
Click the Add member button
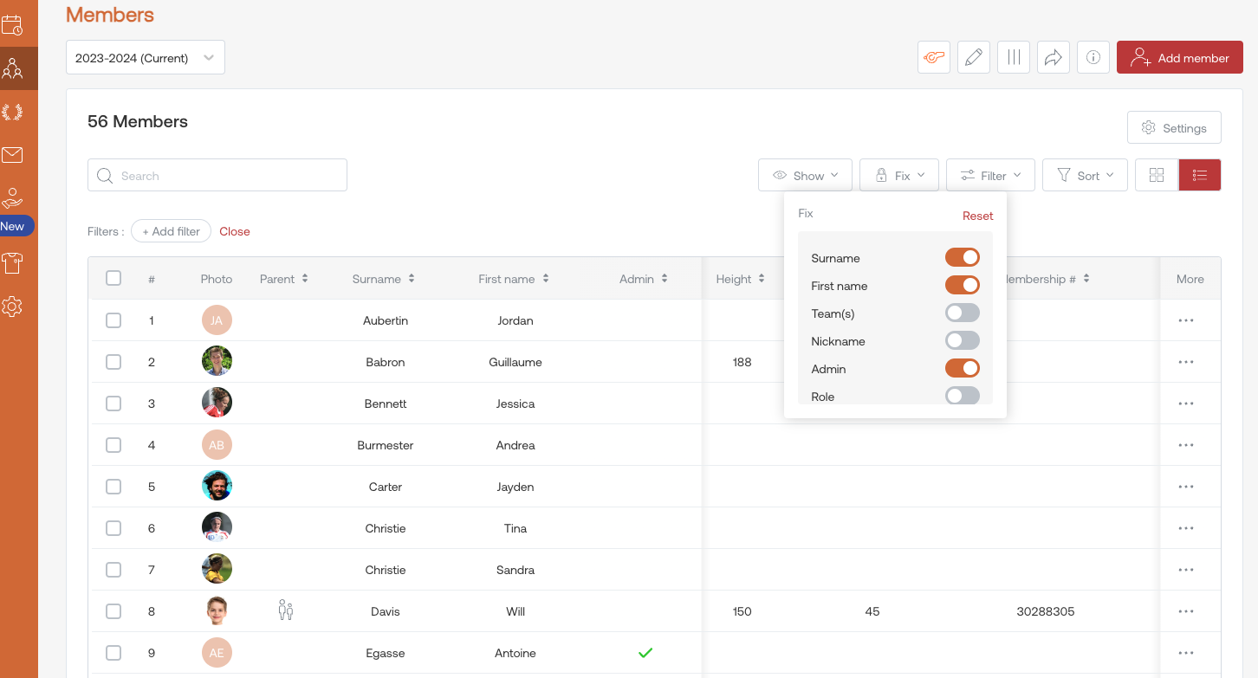[x=1180, y=58]
